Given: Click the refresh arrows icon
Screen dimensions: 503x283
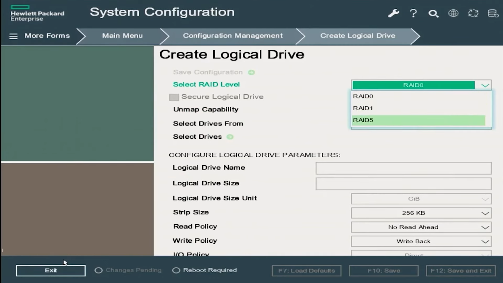Looking at the screenshot, I should tap(473, 13).
